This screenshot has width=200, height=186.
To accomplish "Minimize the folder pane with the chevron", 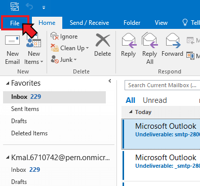I will pos(110,81).
